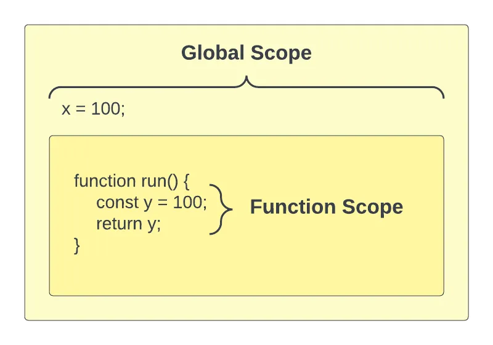The image size is (493, 345).
Task: Click the closing brace of run function
Action: [77, 245]
